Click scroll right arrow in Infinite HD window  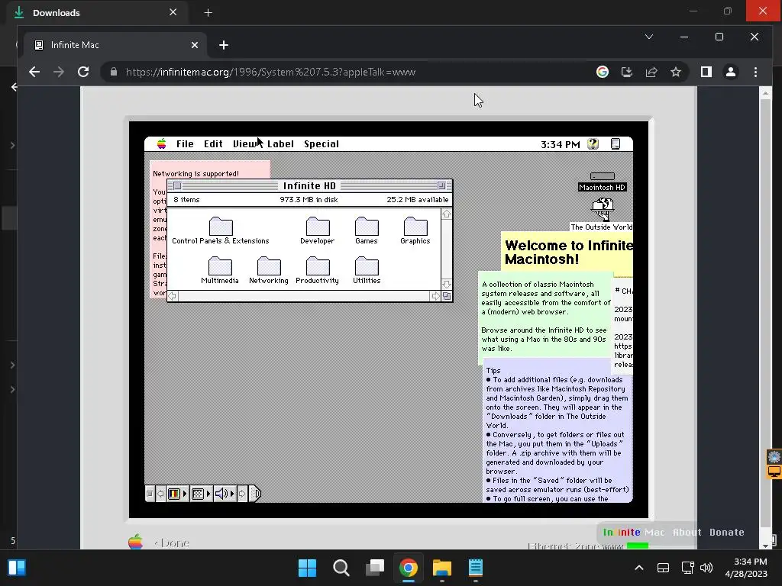435,296
